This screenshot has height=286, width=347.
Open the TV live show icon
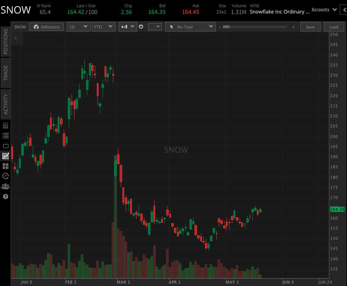click(6, 145)
